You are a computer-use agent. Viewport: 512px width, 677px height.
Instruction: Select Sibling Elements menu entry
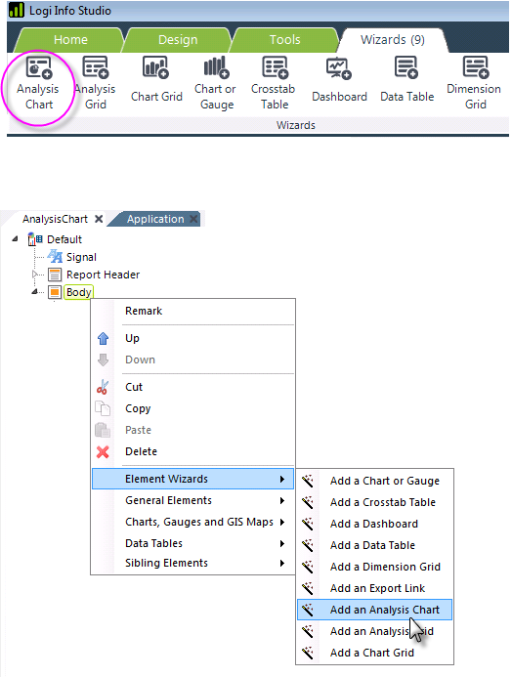click(192, 563)
